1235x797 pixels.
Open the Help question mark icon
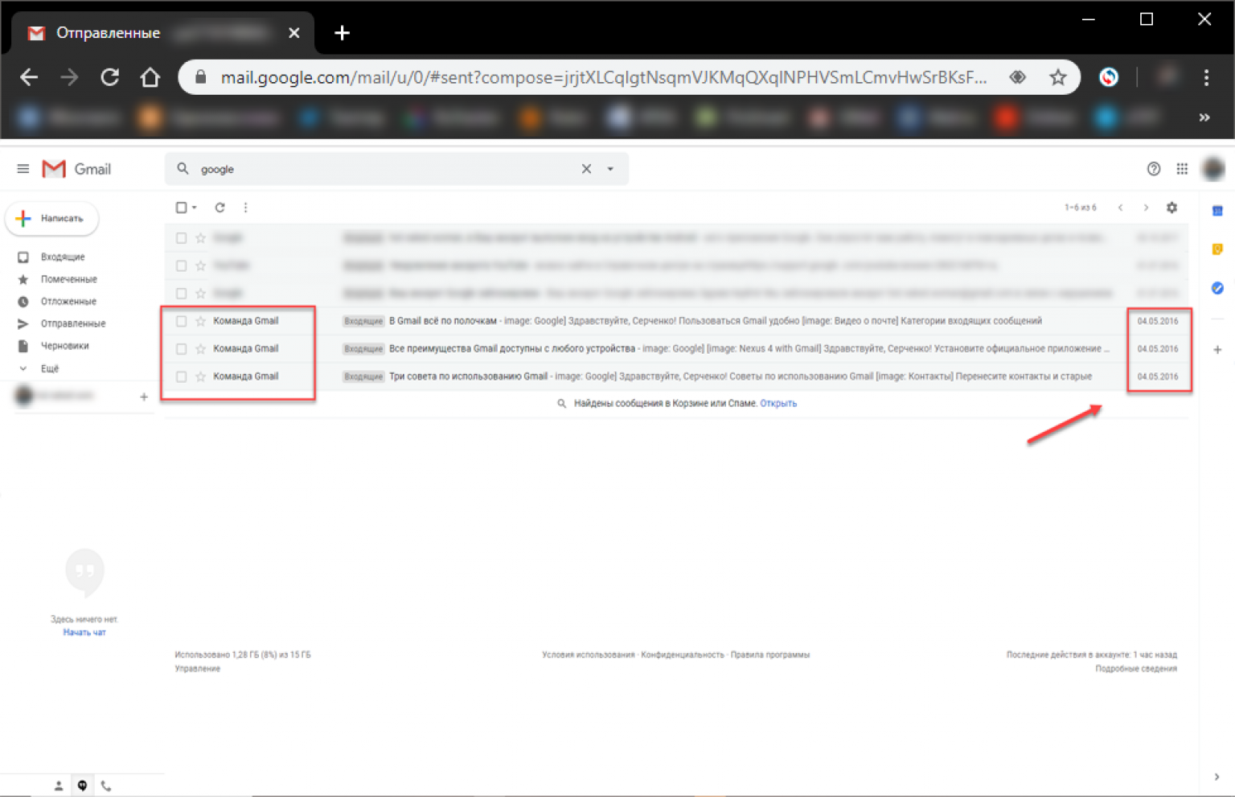coord(1154,169)
